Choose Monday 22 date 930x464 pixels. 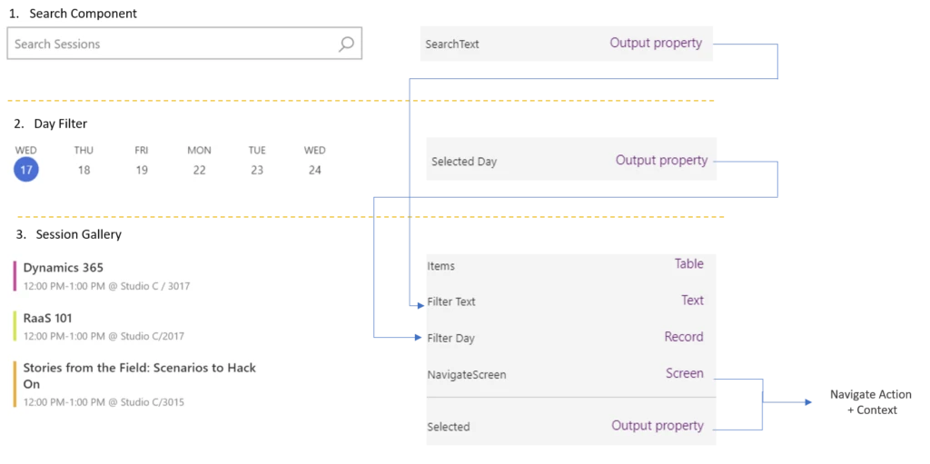tap(199, 169)
